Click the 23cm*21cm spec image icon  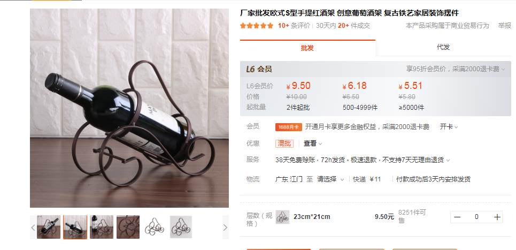click(282, 217)
